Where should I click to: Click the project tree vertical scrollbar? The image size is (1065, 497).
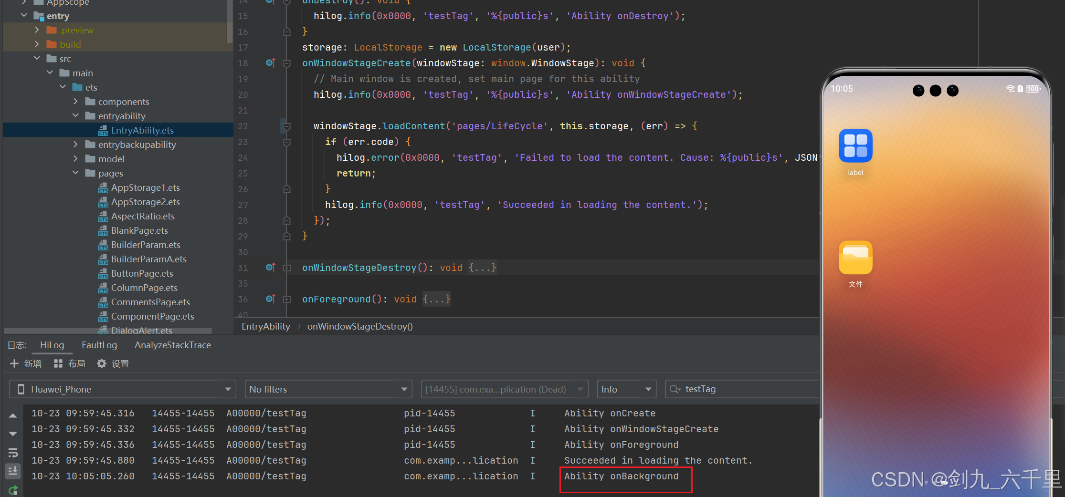pos(230,21)
